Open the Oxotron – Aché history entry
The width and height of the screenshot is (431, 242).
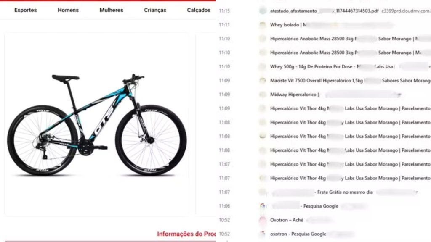pyautogui.click(x=286, y=220)
